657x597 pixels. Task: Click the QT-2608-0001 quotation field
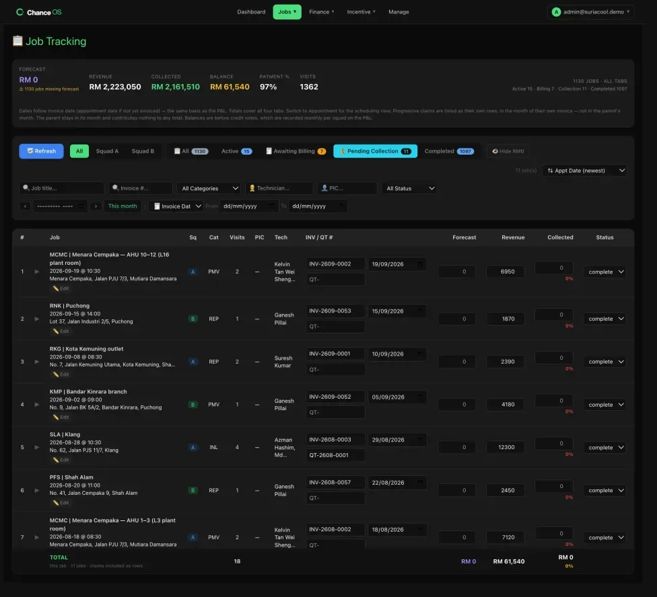coord(335,455)
